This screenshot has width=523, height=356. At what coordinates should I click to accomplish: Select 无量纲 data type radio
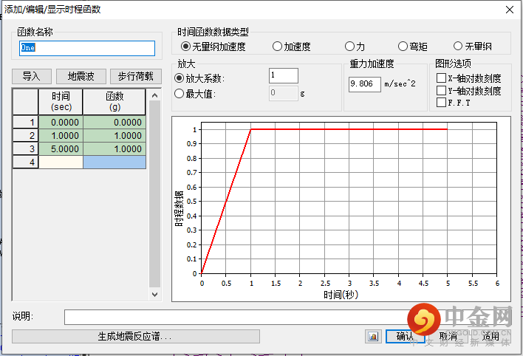tap(458, 46)
